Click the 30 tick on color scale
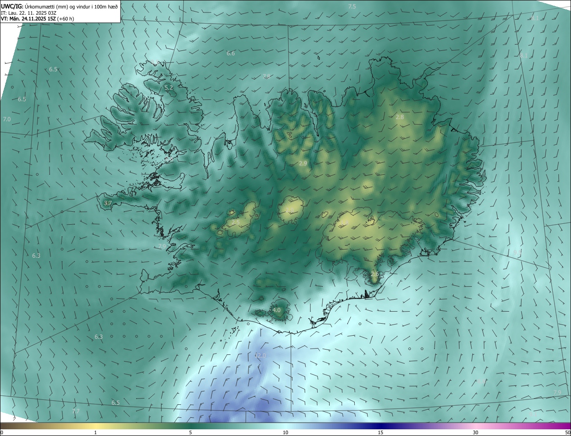The width and height of the screenshot is (571, 436). pos(476,432)
